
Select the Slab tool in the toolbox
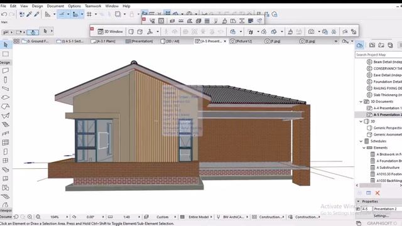tap(6, 97)
